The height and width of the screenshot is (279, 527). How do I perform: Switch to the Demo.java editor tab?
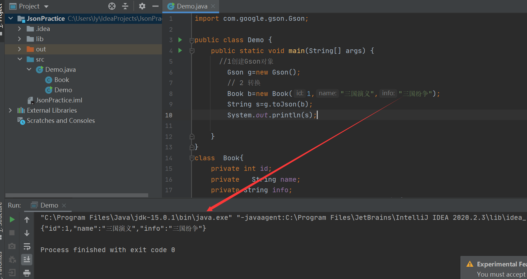192,6
